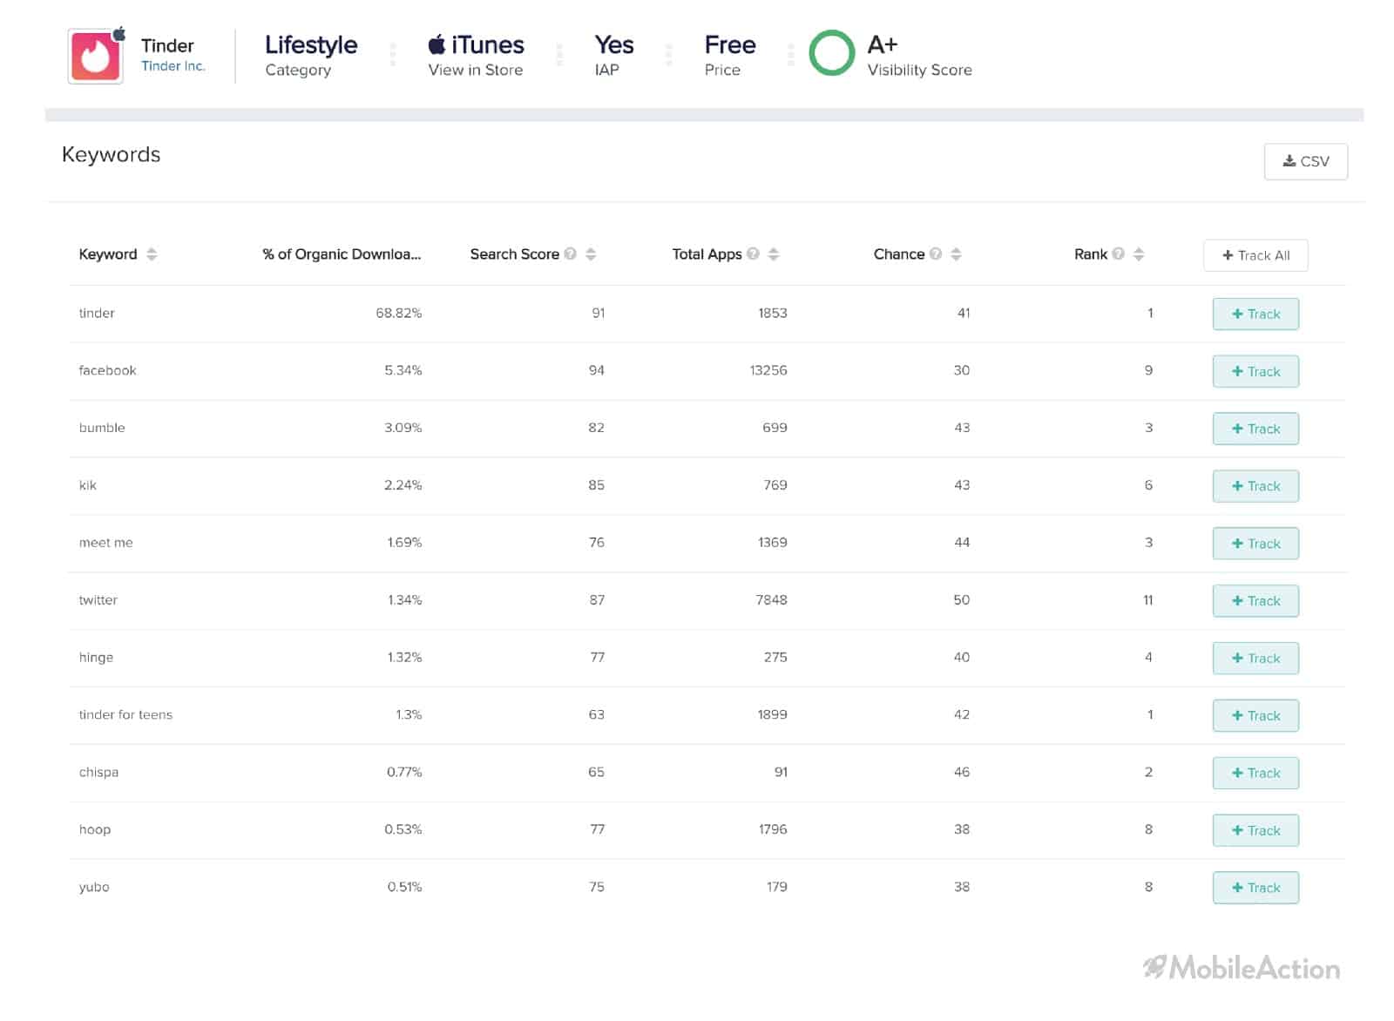1394x1021 pixels.
Task: Download keywords as CSV
Action: [1305, 161]
